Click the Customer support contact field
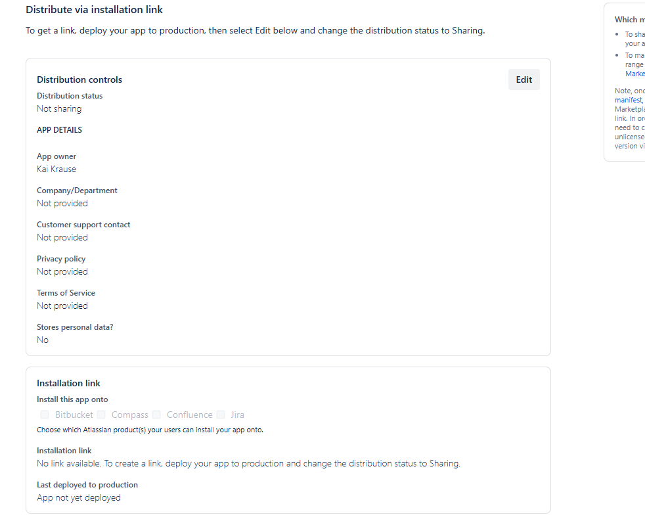The image size is (645, 519). point(83,224)
